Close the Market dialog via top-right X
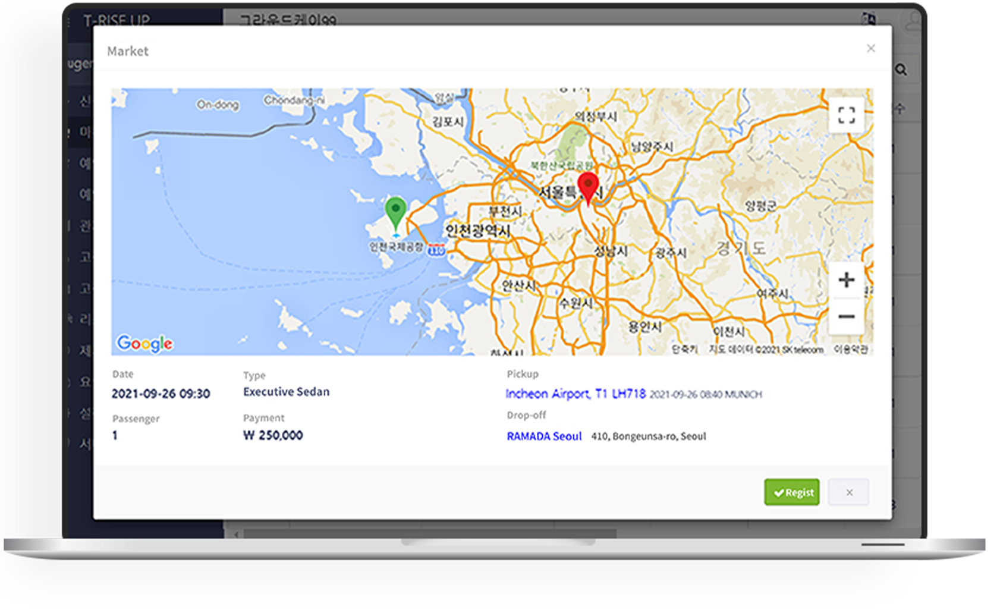This screenshot has height=616, width=1000. click(x=871, y=48)
